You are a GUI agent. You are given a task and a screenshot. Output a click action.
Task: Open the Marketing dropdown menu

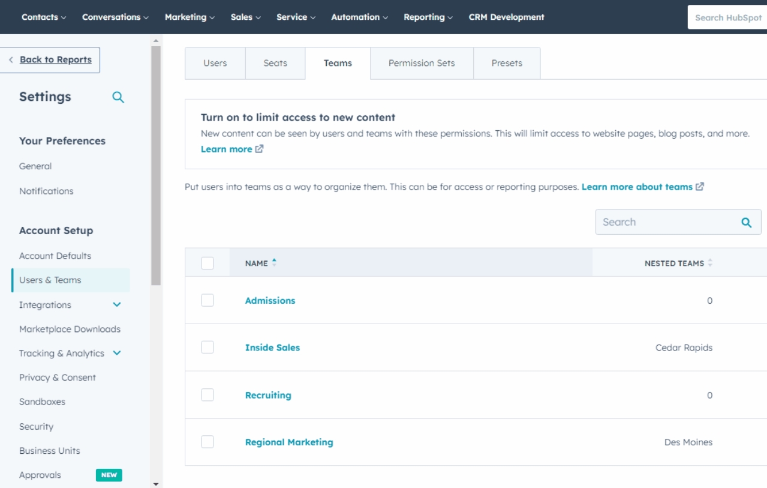(x=190, y=17)
